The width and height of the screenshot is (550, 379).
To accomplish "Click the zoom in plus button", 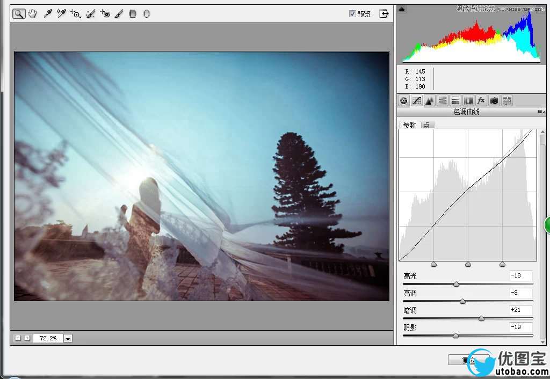I will coord(27,338).
